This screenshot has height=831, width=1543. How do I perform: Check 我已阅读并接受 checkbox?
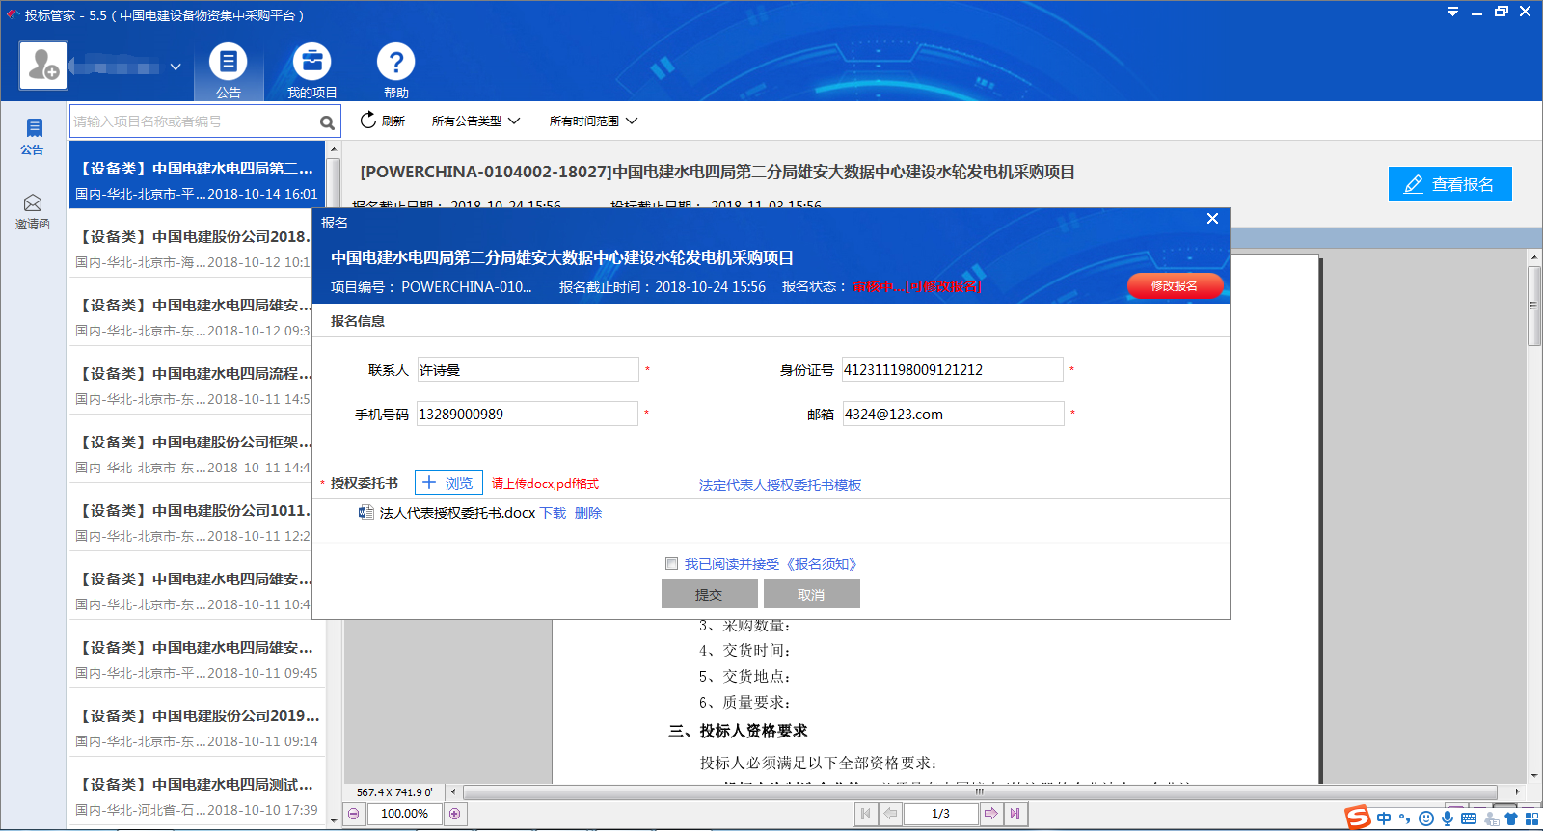pos(671,564)
